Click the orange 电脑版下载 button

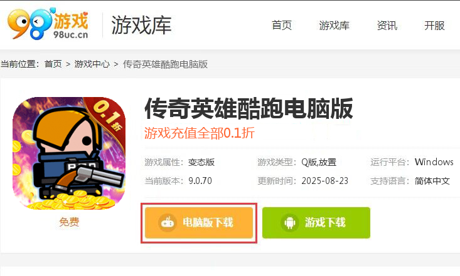199,223
